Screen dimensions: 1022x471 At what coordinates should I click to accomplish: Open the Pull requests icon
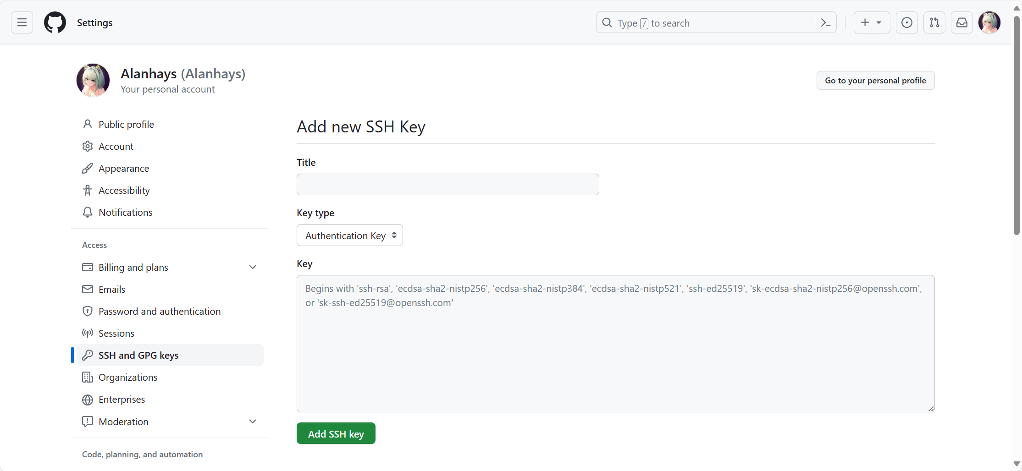click(934, 22)
